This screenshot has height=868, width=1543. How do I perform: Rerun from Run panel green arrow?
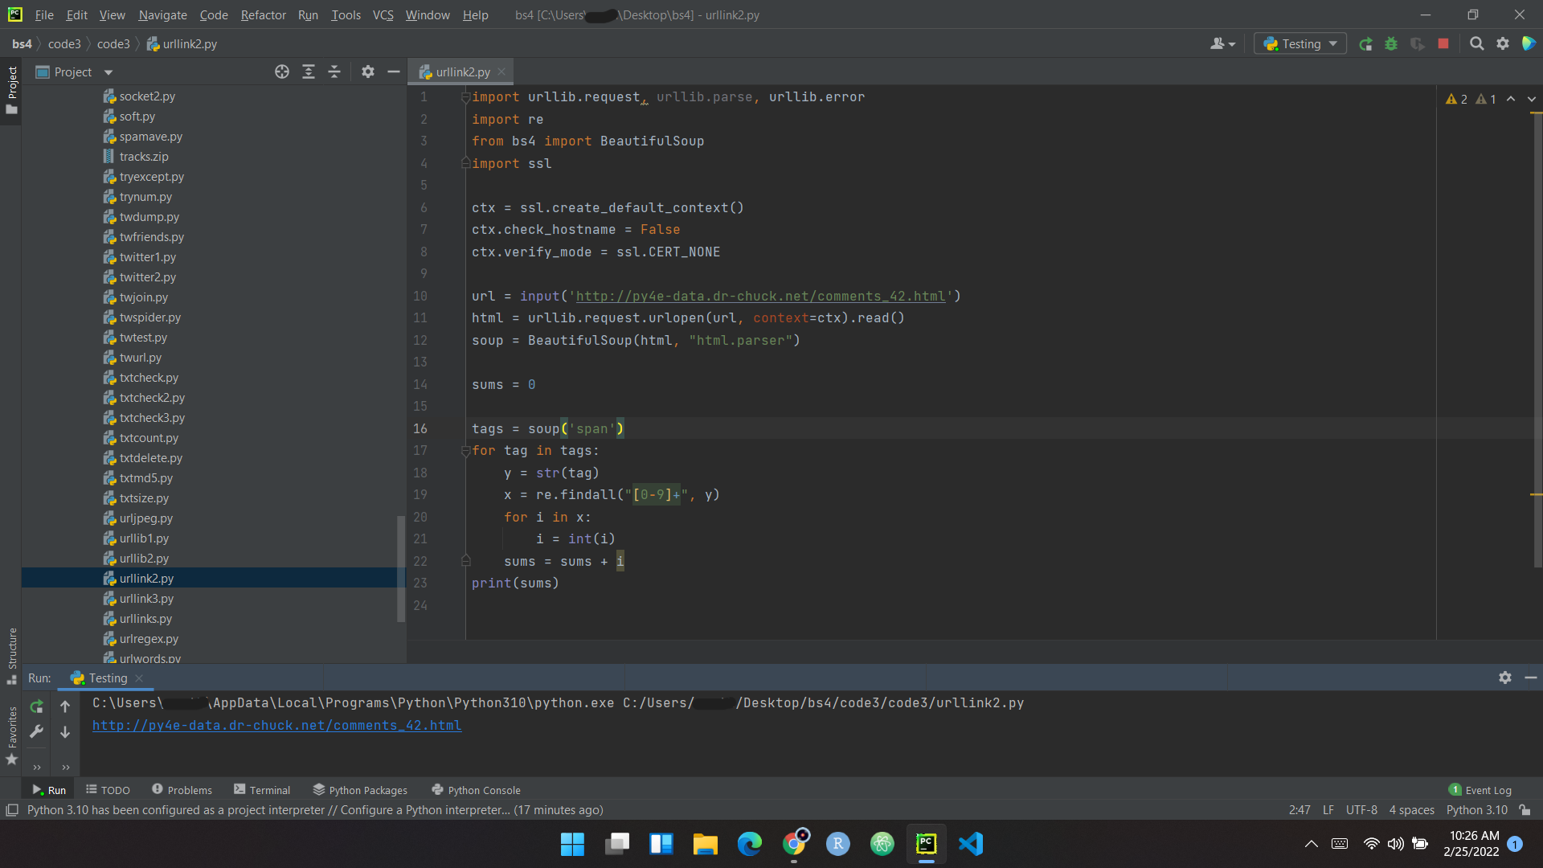tap(36, 706)
